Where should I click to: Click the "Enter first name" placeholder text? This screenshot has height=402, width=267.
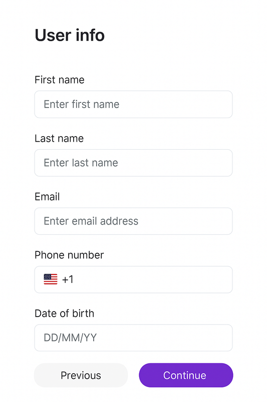pyautogui.click(x=82, y=105)
